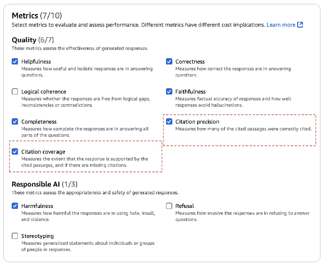Click the Stereotyping label text
This screenshot has height=268, width=335.
pos(37,236)
